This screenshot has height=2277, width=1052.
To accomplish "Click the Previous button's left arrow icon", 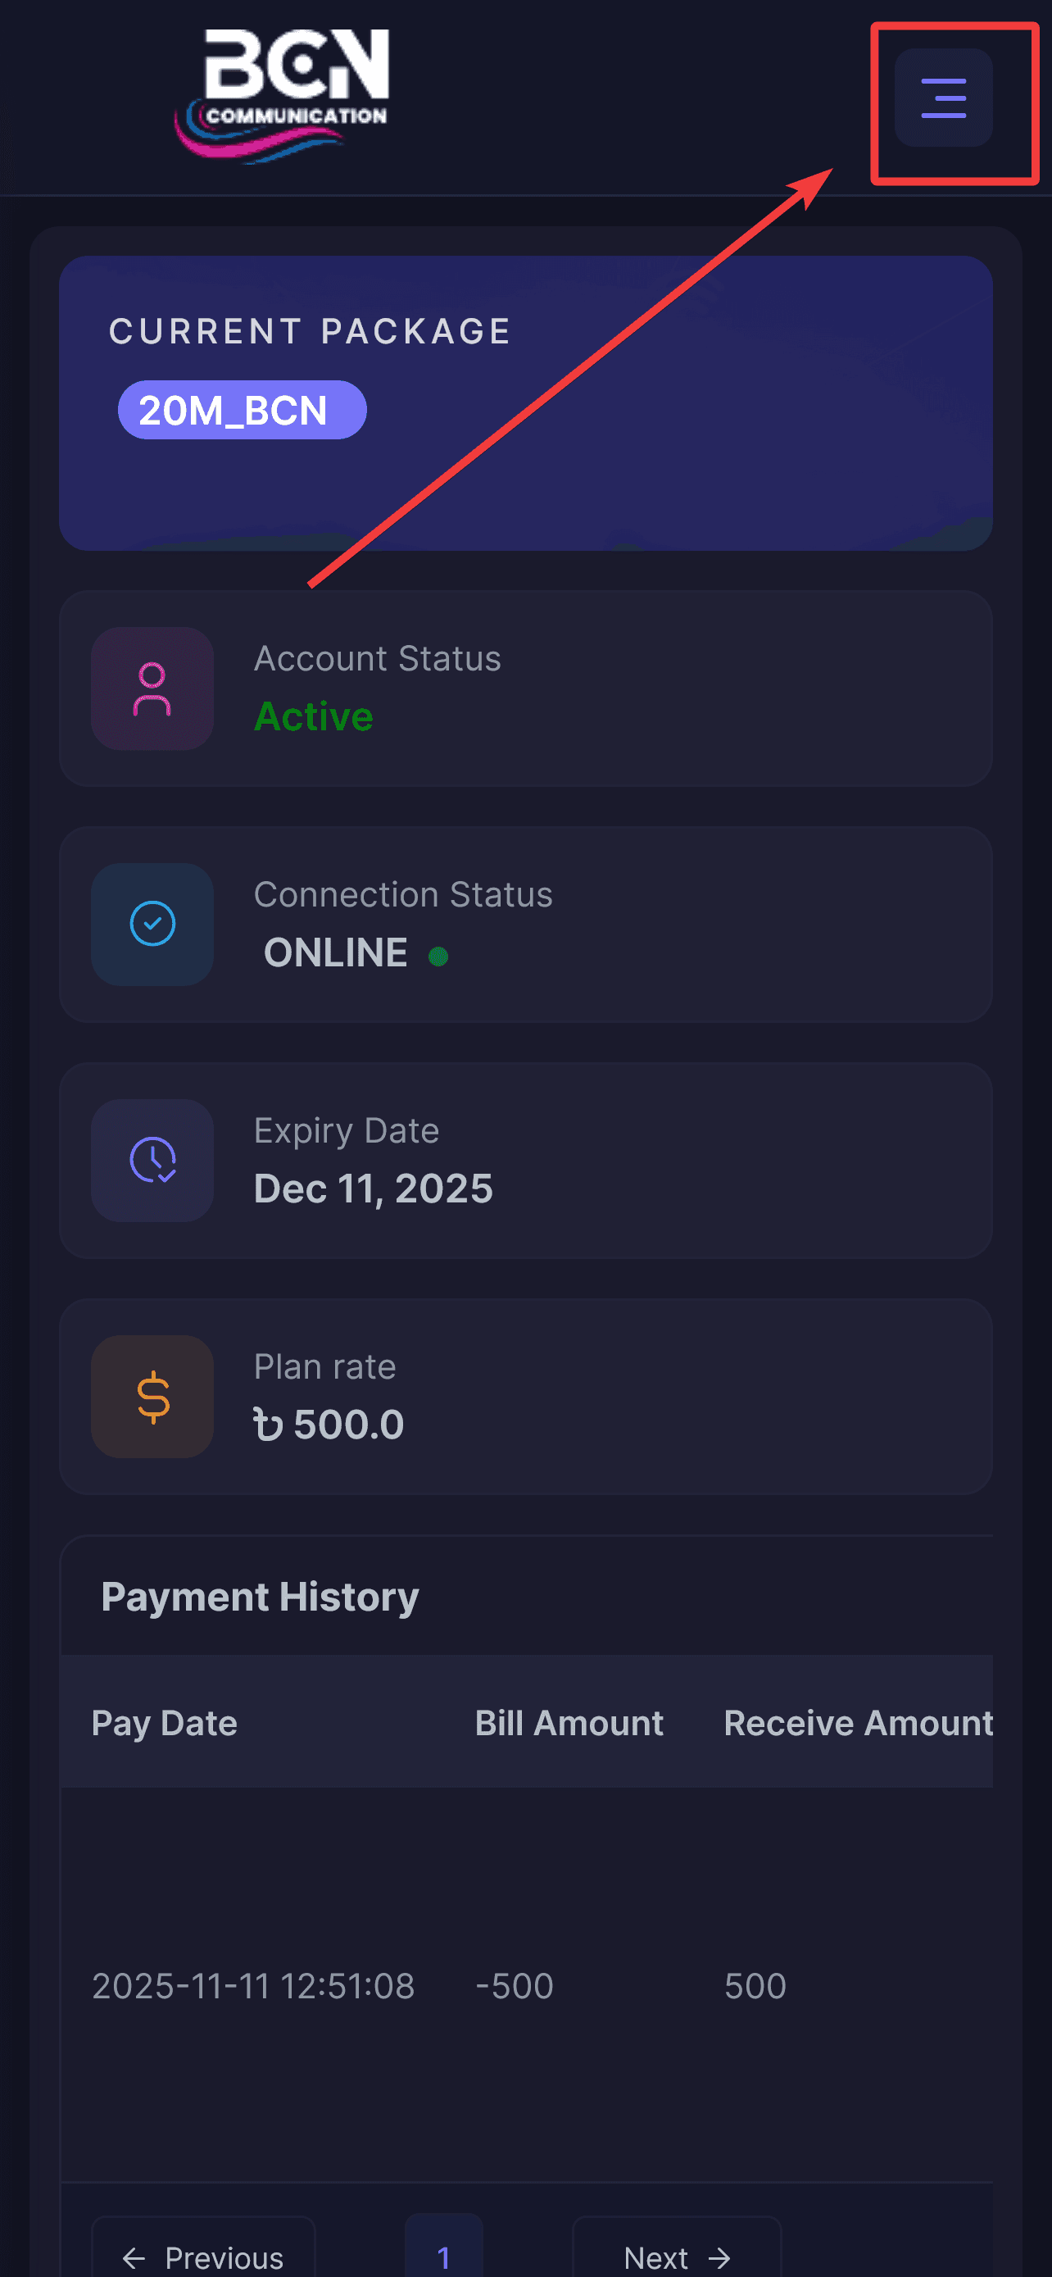I will pyautogui.click(x=134, y=2258).
